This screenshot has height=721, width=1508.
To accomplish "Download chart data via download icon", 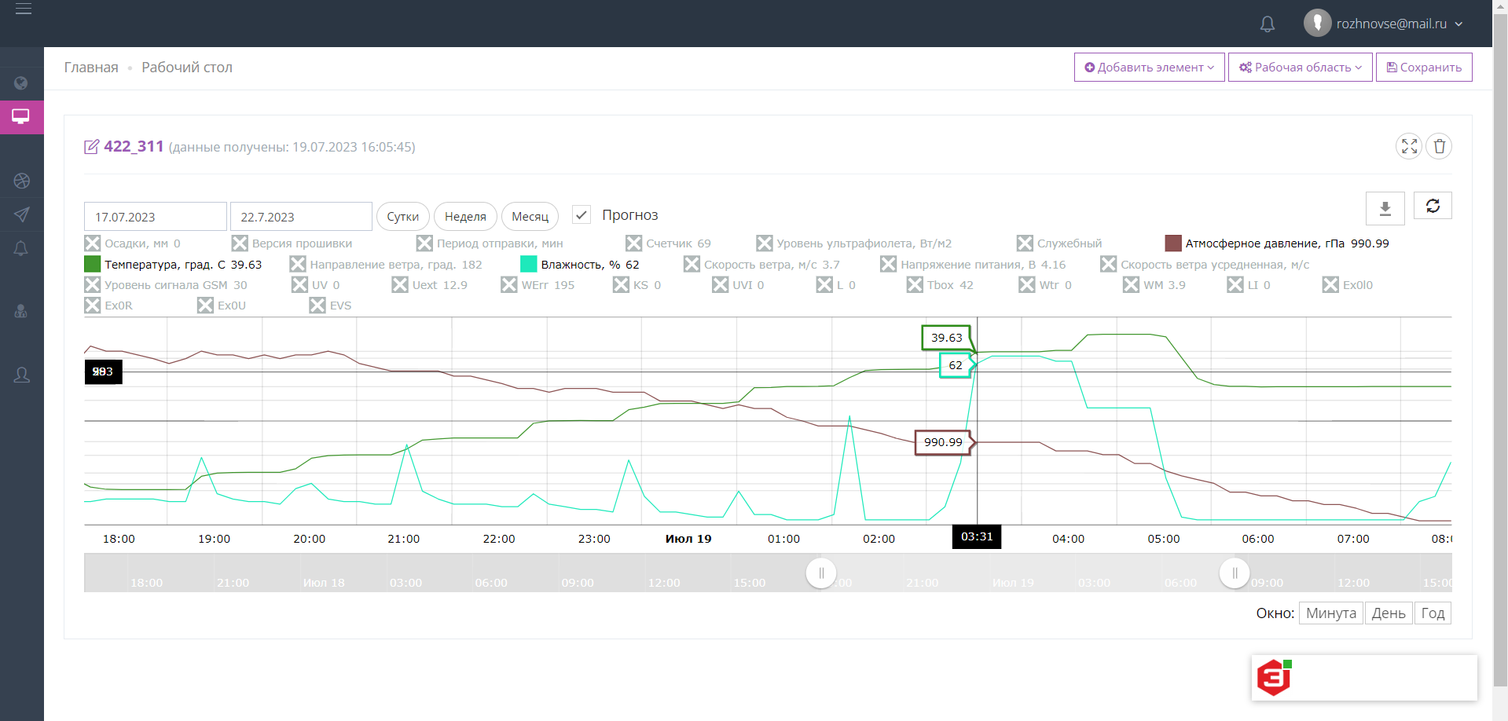I will pos(1385,208).
